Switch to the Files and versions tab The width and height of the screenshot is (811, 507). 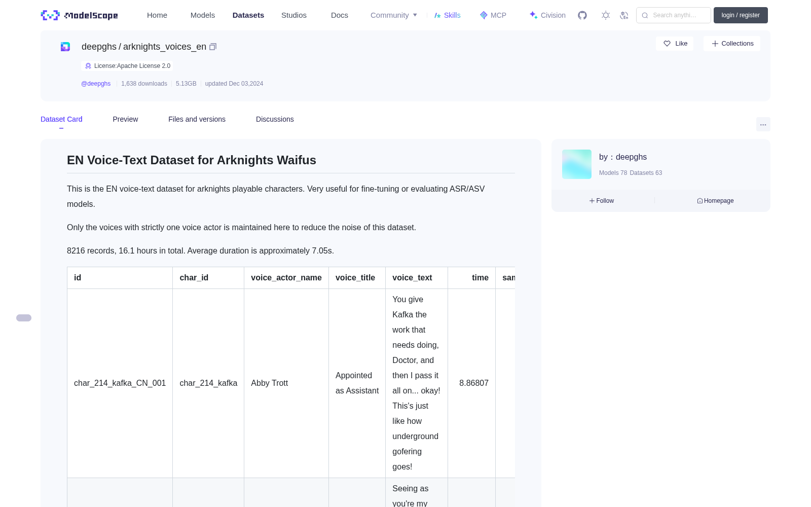point(197,119)
